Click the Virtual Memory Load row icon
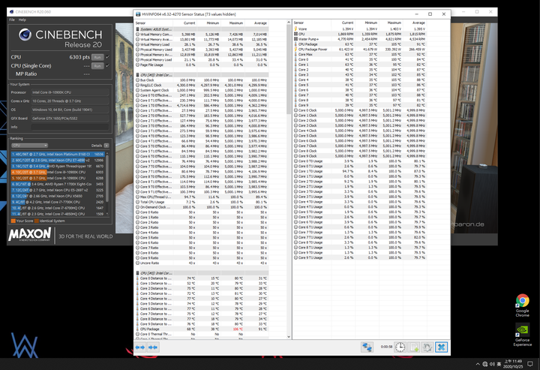 click(x=138, y=44)
